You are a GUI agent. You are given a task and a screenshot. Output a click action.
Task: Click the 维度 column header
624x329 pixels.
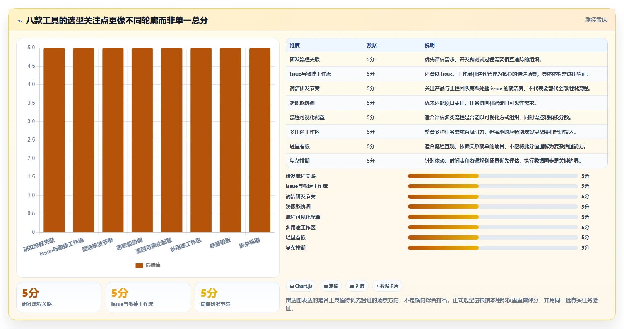[x=295, y=46]
